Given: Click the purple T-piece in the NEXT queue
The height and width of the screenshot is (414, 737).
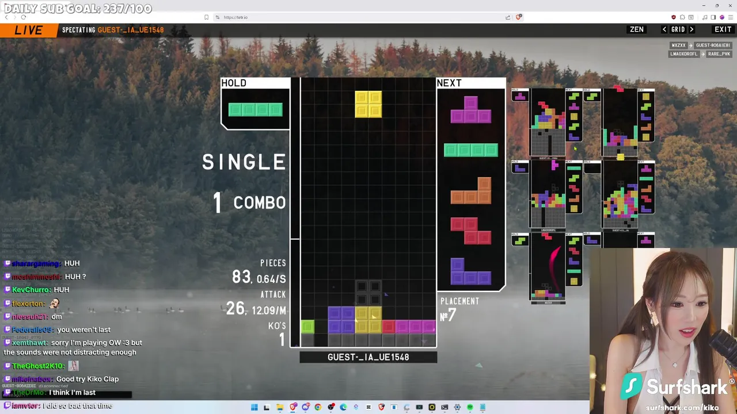Looking at the screenshot, I should [x=470, y=109].
